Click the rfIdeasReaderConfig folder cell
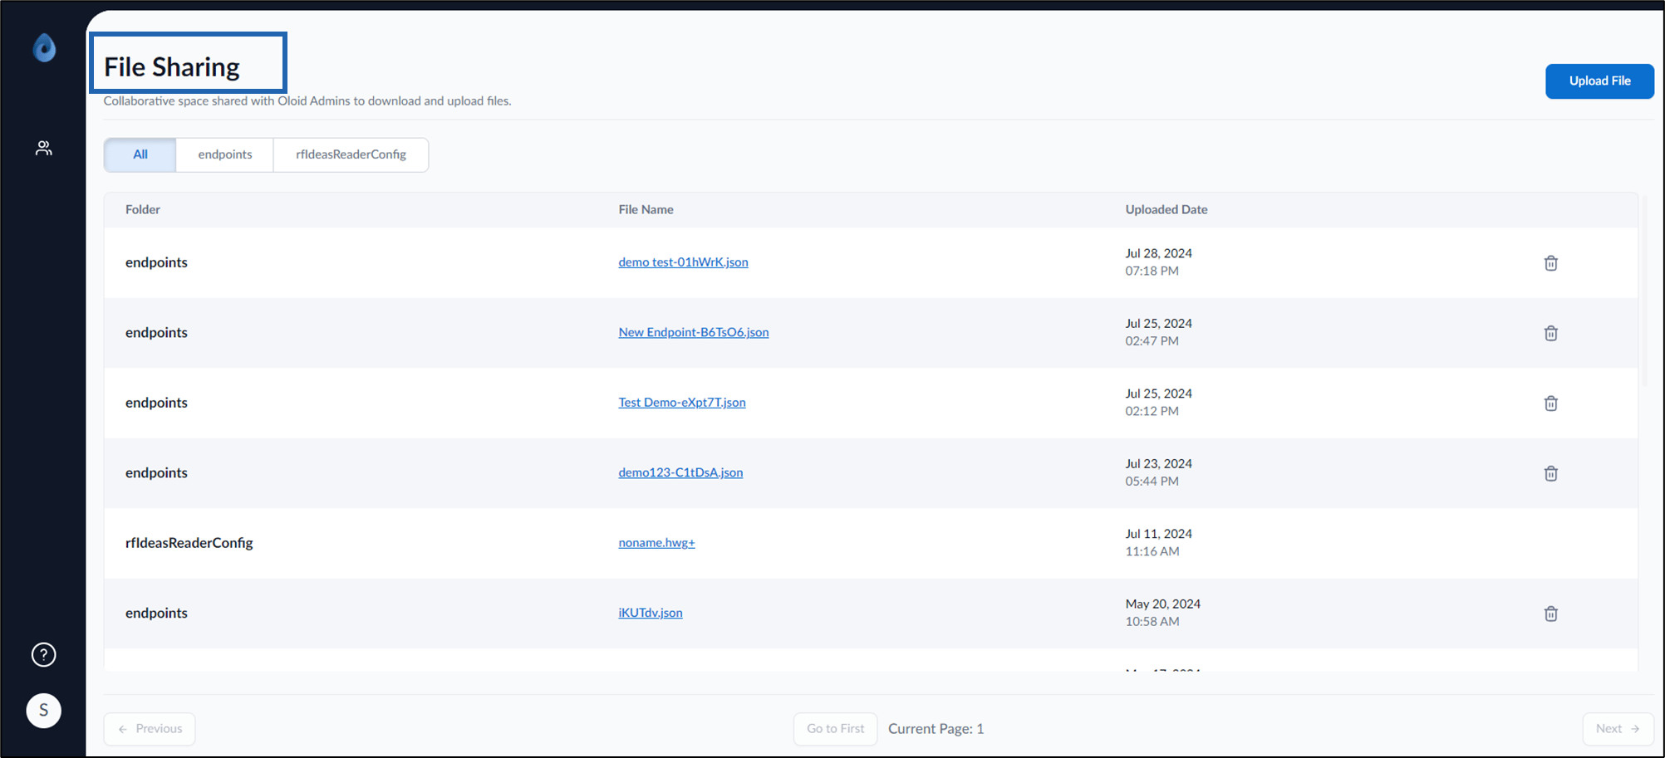The width and height of the screenshot is (1665, 758). tap(189, 543)
